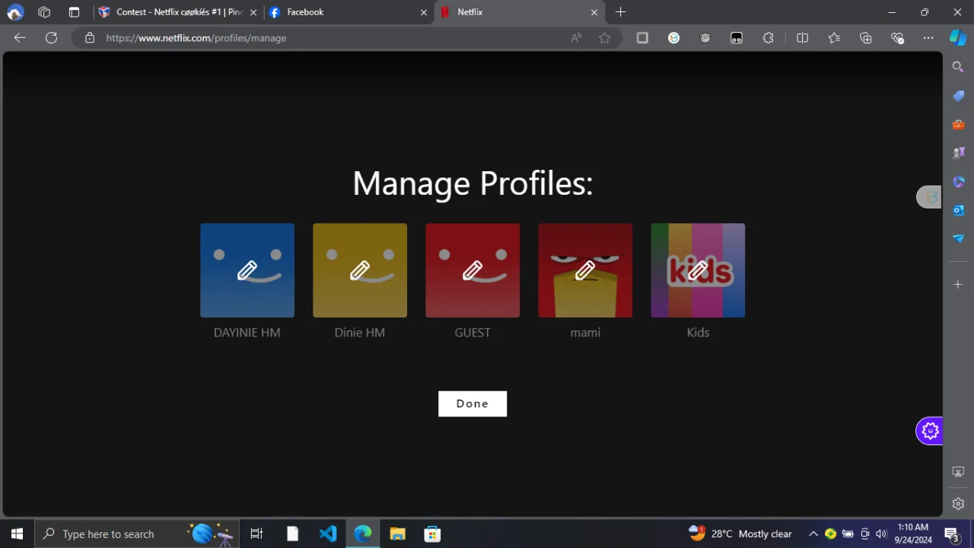Open browser workspaces
The image size is (974, 548).
click(44, 12)
